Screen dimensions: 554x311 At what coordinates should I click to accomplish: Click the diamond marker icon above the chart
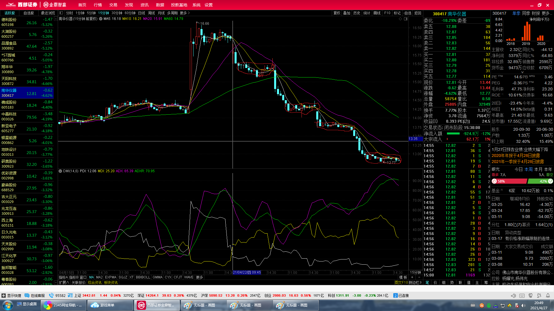(x=400, y=19)
